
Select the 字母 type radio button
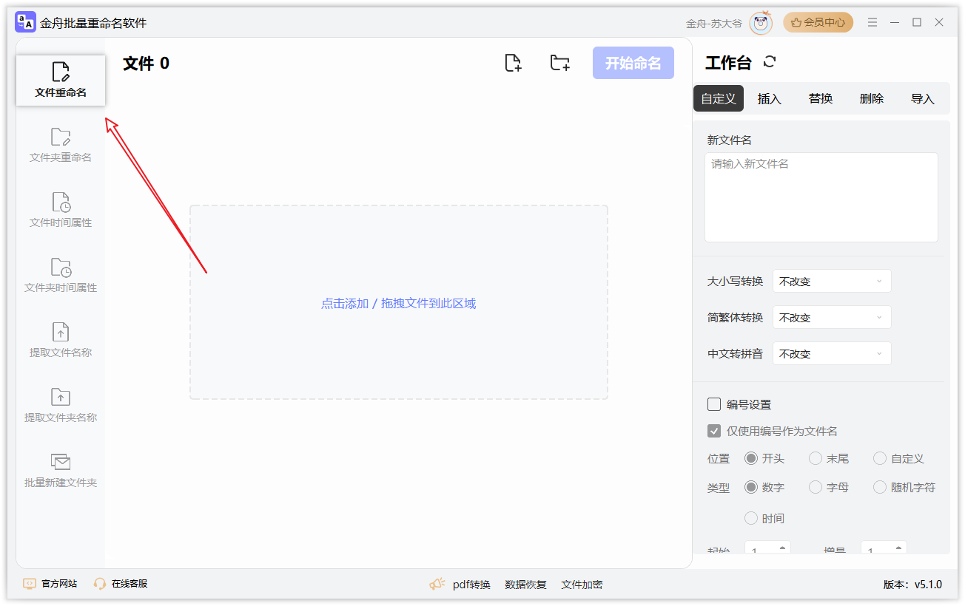click(816, 487)
